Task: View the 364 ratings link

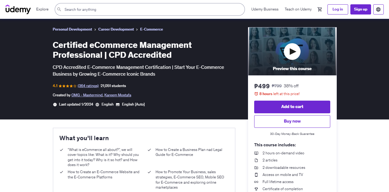Action: tap(88, 86)
